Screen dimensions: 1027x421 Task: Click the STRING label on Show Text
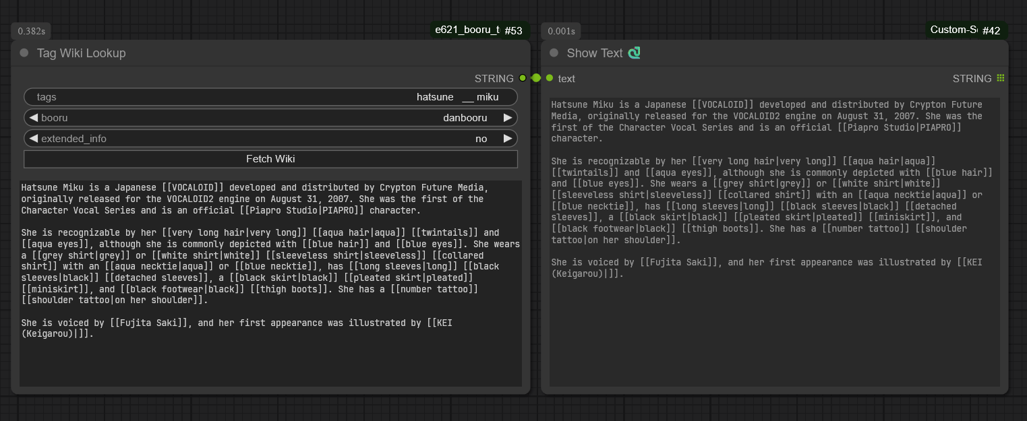click(972, 78)
